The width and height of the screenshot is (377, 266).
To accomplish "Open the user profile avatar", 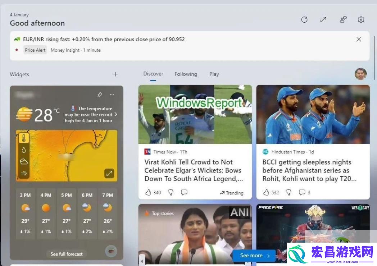I will point(361,74).
